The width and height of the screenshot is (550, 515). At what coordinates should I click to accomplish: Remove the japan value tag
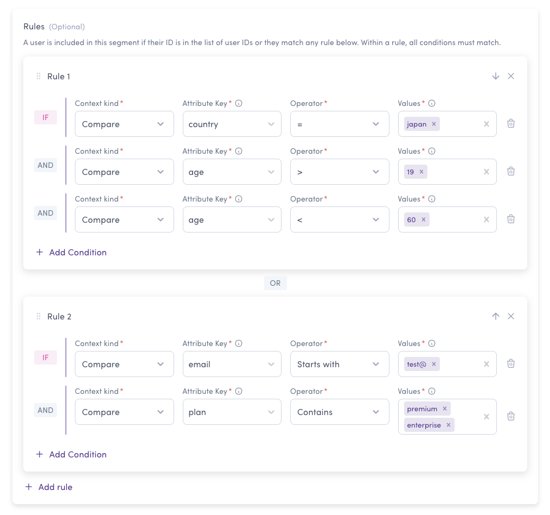tap(434, 124)
